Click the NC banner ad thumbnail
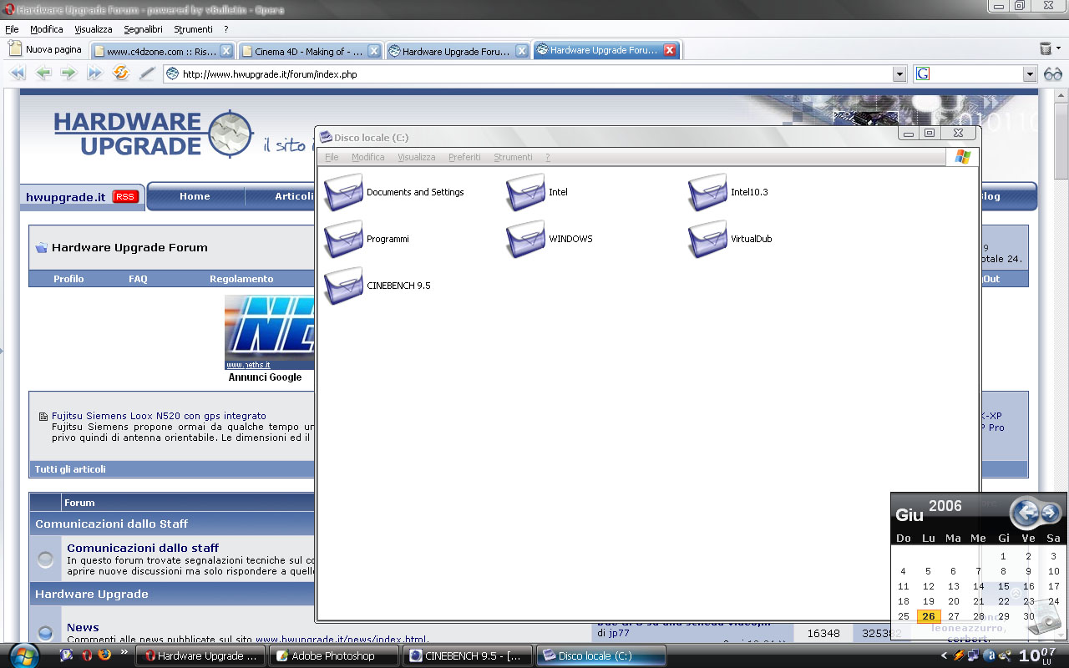The image size is (1069, 668). (x=269, y=331)
